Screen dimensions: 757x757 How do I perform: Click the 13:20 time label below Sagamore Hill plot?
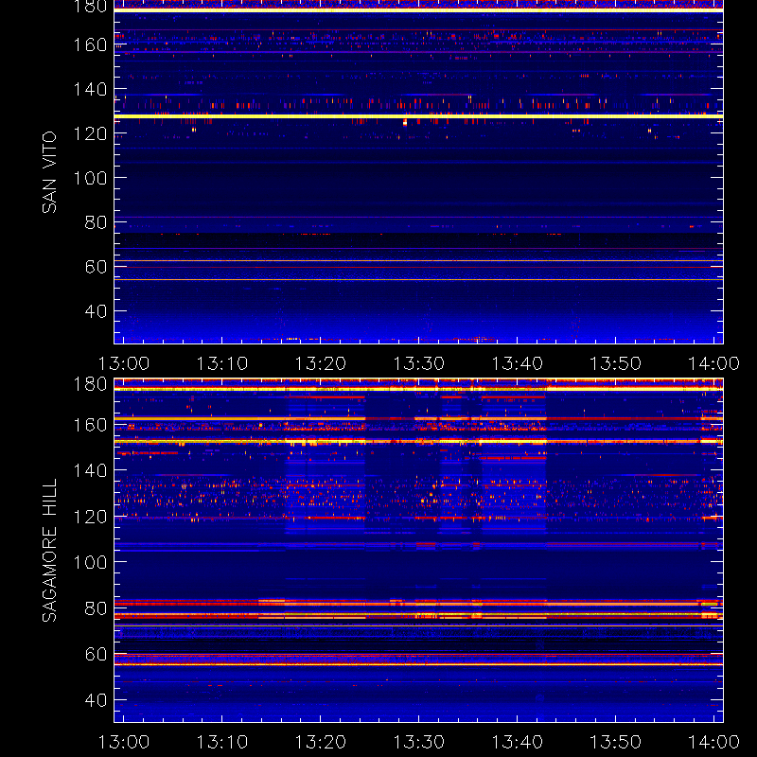321,742
